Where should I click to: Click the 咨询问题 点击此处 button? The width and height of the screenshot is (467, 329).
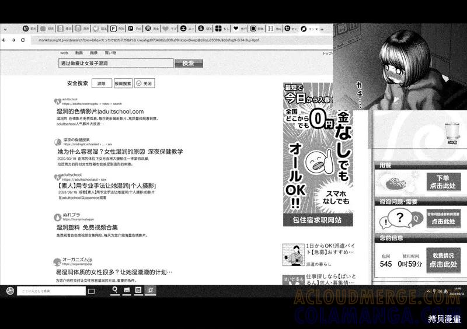tap(444, 219)
